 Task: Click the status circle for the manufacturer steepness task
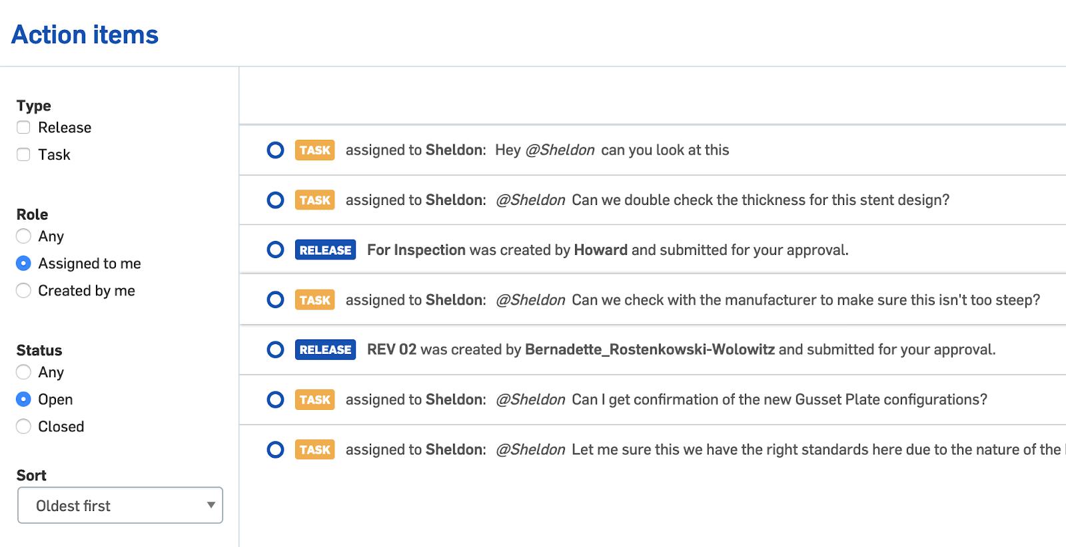275,299
